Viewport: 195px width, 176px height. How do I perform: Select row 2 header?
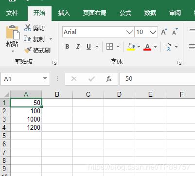[5, 111]
